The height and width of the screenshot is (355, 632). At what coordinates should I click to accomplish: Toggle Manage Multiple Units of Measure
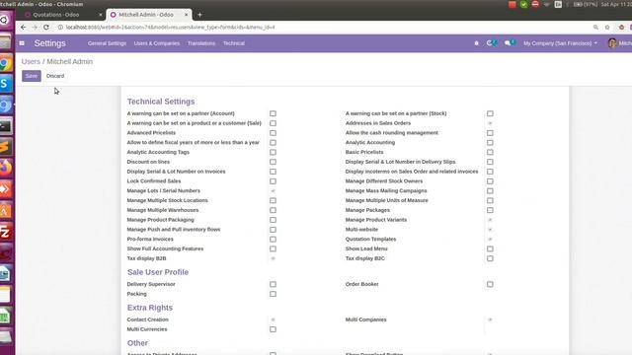[490, 200]
